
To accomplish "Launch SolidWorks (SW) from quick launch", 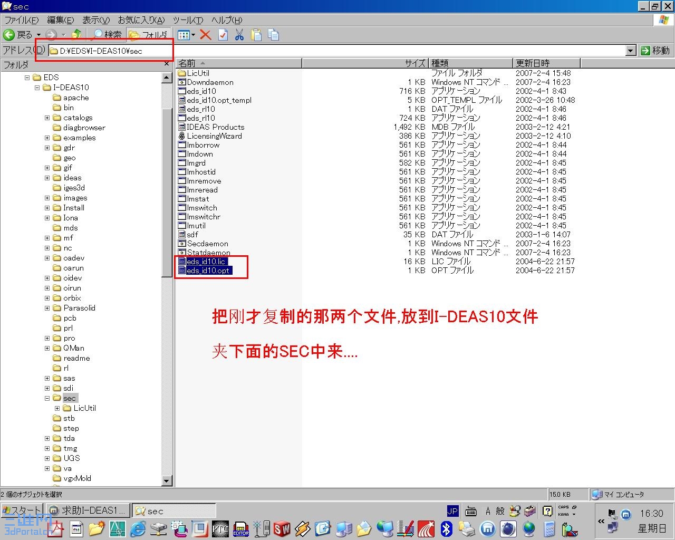I will coord(282,529).
